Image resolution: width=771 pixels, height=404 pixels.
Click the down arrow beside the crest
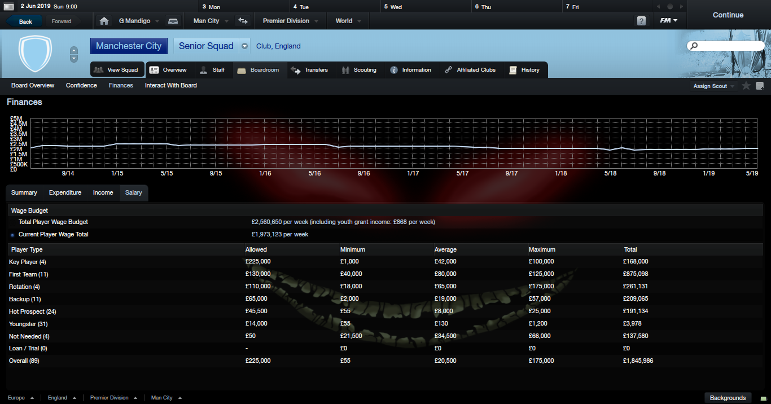pos(74,59)
